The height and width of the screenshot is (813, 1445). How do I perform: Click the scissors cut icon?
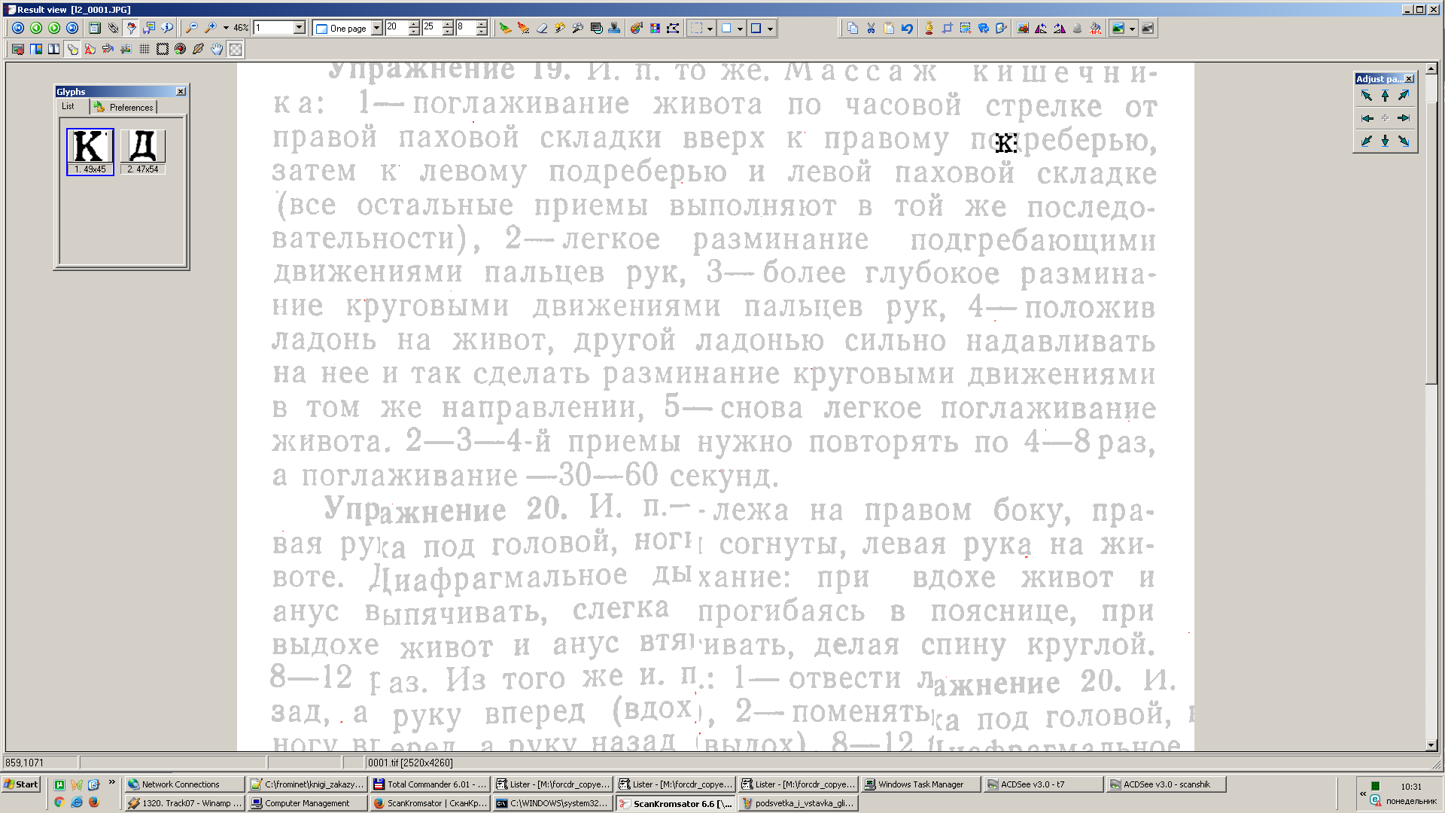click(871, 28)
